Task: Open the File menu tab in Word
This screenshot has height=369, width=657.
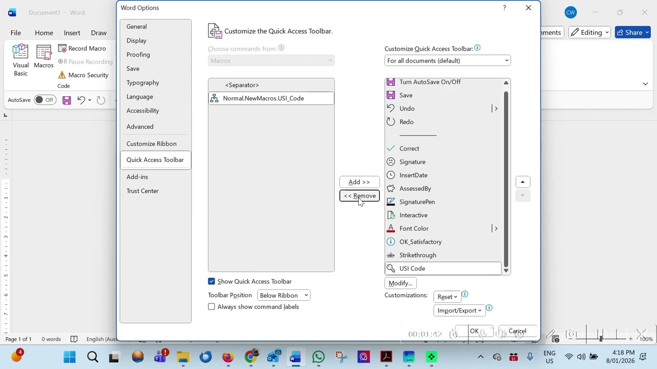Action: tap(16, 33)
